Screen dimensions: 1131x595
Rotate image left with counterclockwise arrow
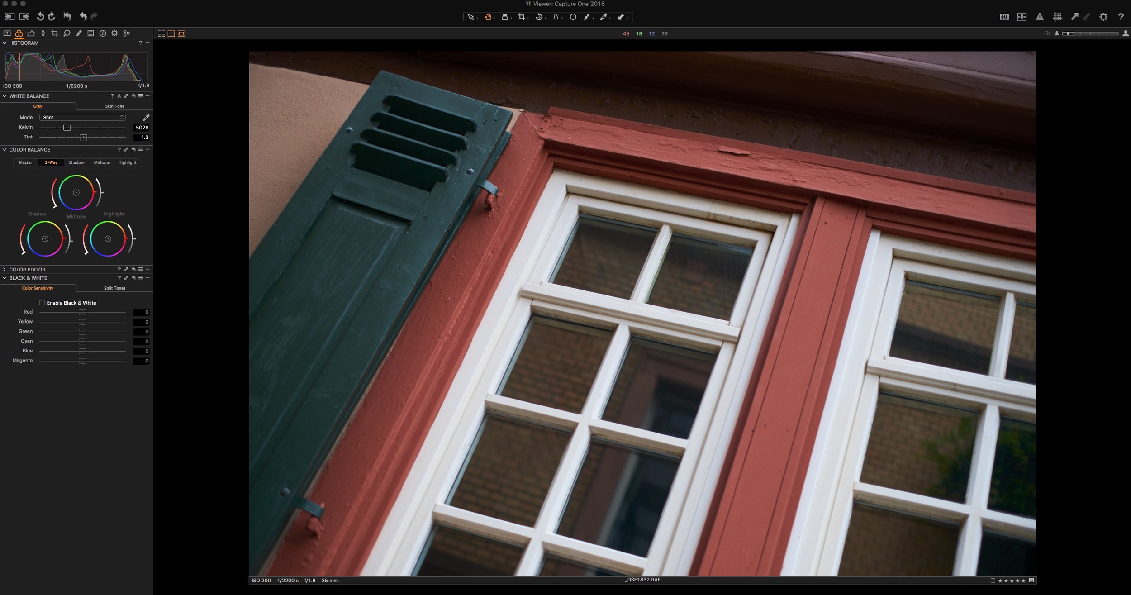[x=40, y=17]
